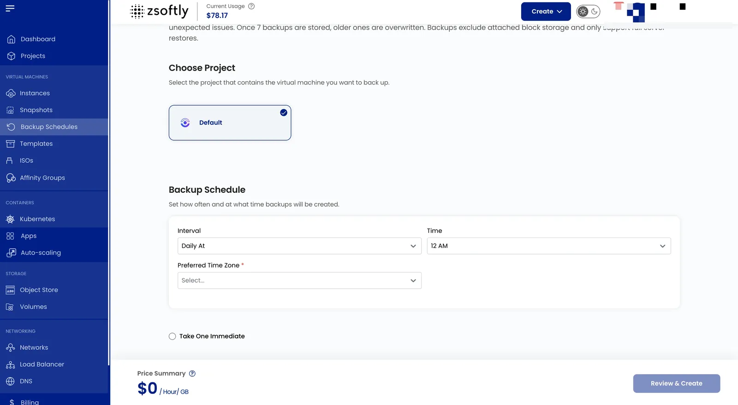Select the Default project card
Image resolution: width=738 pixels, height=405 pixels.
(x=230, y=123)
